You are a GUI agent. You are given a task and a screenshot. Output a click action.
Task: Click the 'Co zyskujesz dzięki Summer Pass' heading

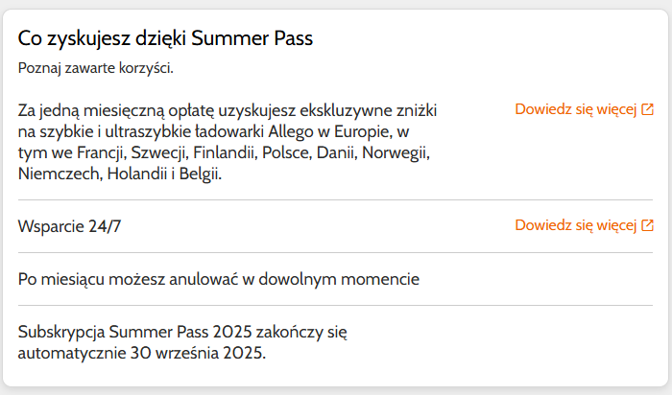(x=165, y=38)
